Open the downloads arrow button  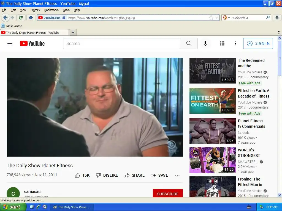point(277,17)
